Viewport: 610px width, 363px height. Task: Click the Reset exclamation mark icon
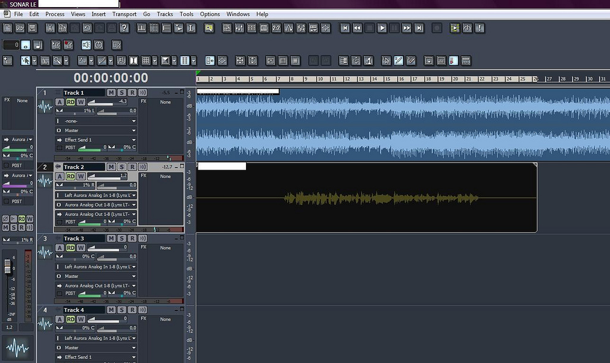coord(480,28)
